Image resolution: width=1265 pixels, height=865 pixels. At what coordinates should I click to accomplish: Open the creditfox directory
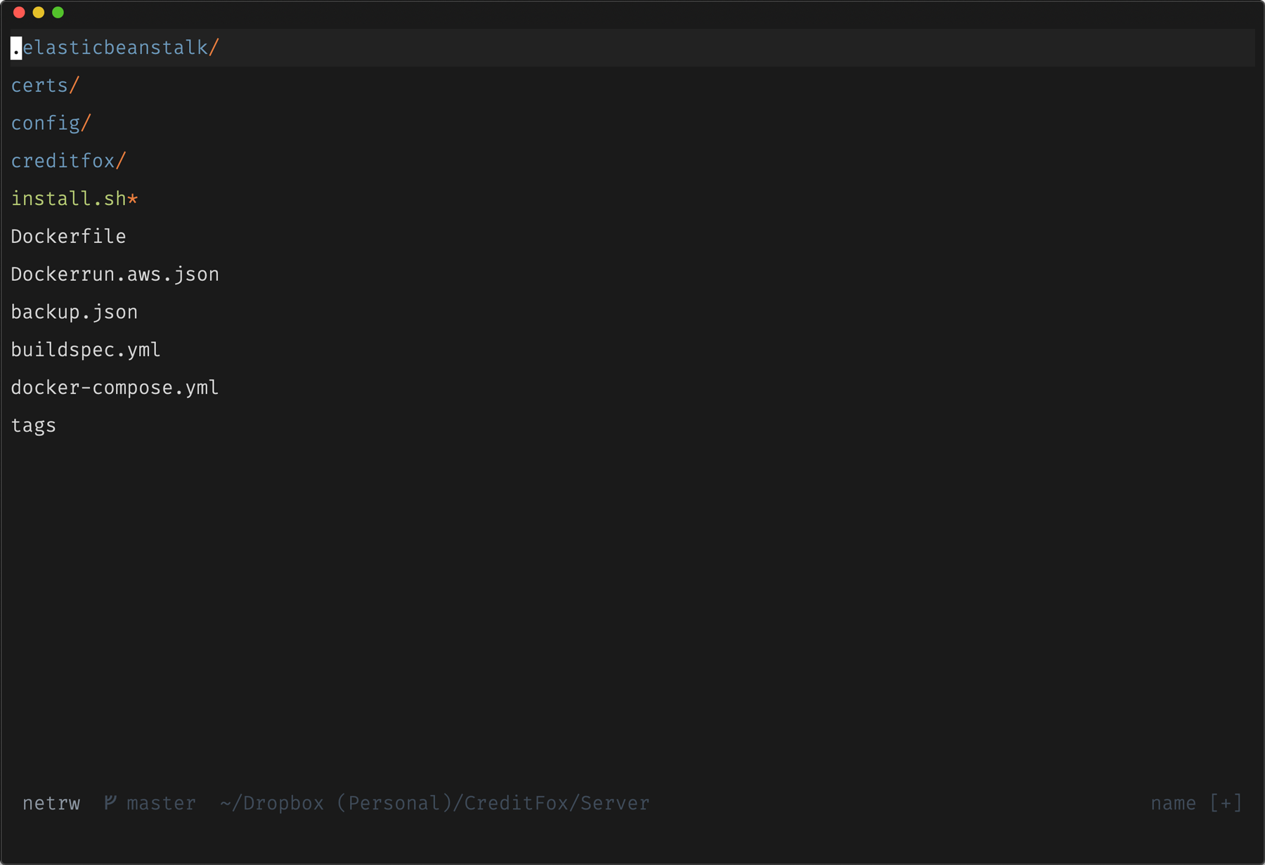pyautogui.click(x=69, y=161)
